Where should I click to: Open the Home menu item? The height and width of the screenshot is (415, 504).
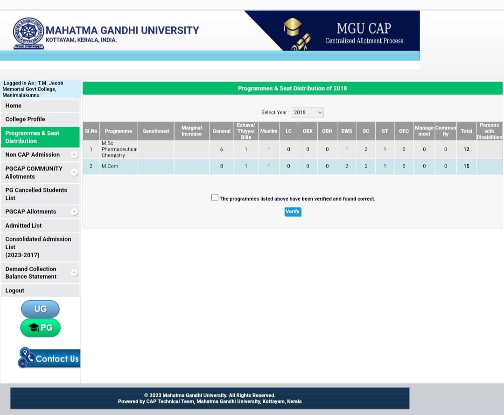coord(40,106)
